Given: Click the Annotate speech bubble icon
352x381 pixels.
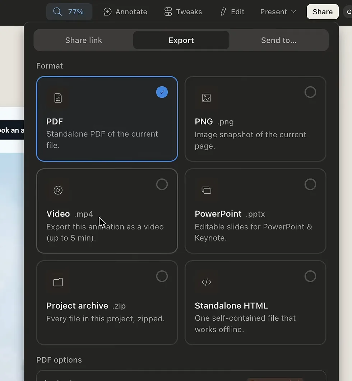Looking at the screenshot, I should click(107, 12).
